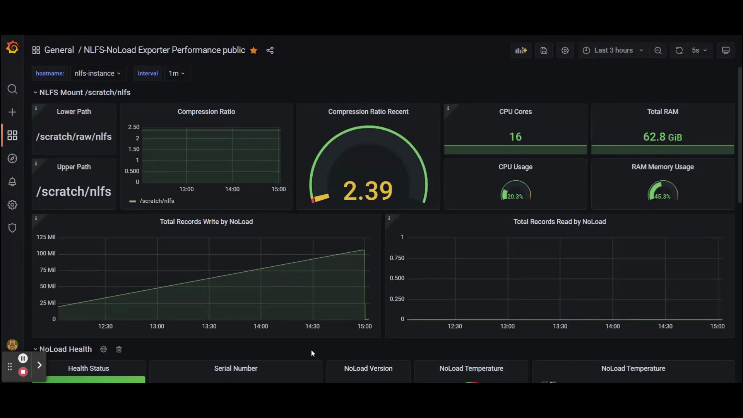Click the 62.8 GiB Total RAM value
Screen dimensions: 743x418
(663, 137)
